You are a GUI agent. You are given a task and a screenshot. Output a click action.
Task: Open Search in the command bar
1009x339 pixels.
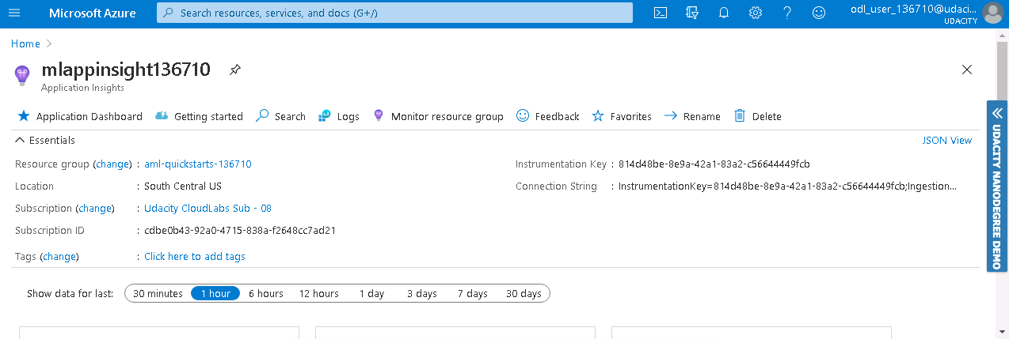[280, 116]
